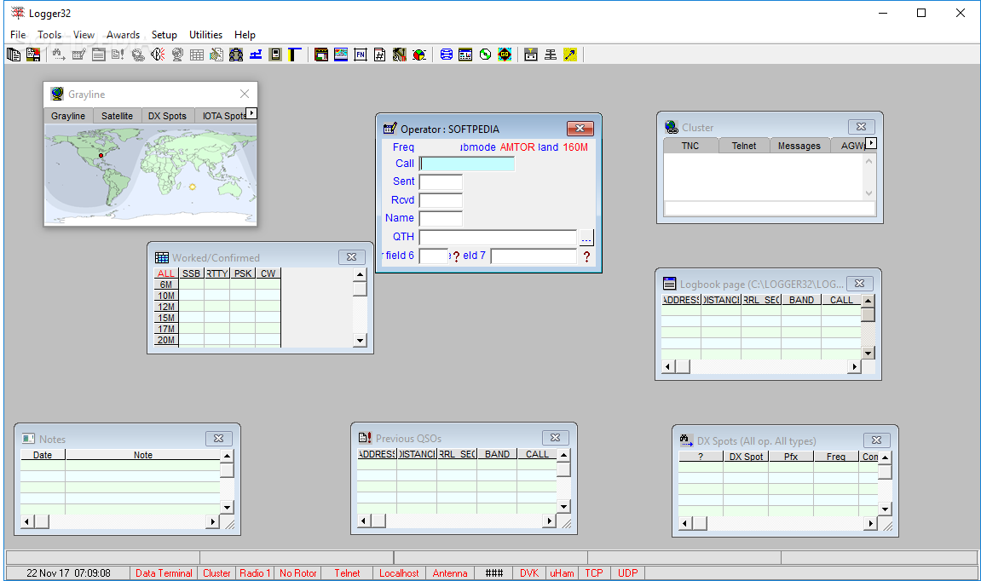Image resolution: width=981 pixels, height=581 pixels.
Task: Click the QTH input field
Action: (498, 238)
